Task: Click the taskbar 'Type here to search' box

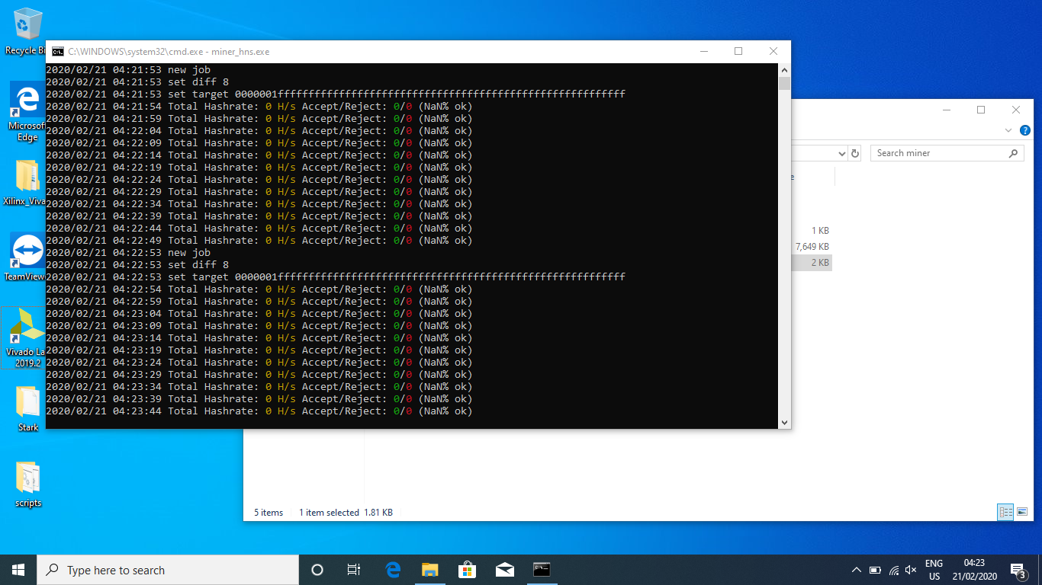Action: click(168, 570)
